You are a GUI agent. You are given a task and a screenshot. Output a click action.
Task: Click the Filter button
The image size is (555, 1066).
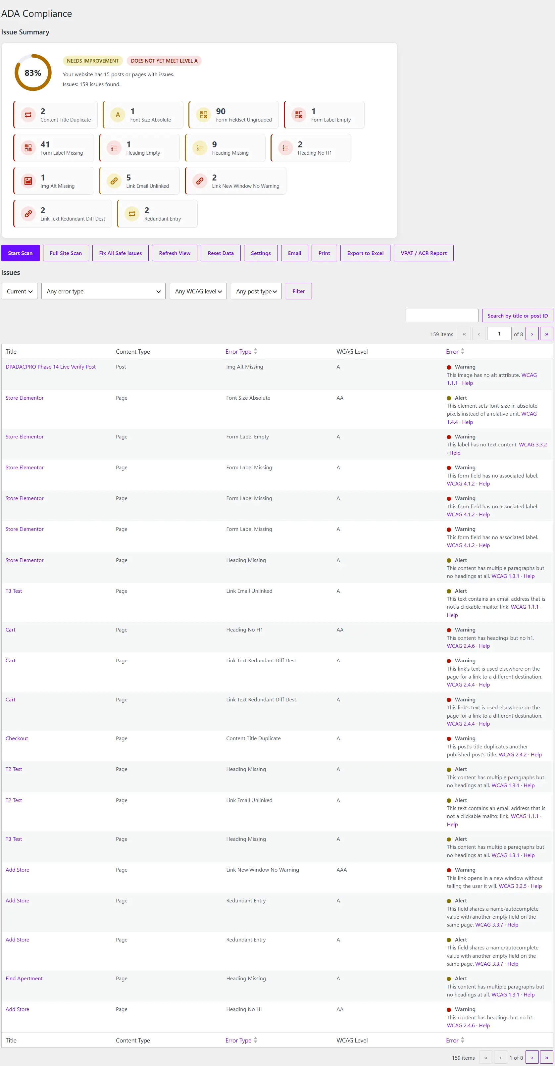pos(298,291)
